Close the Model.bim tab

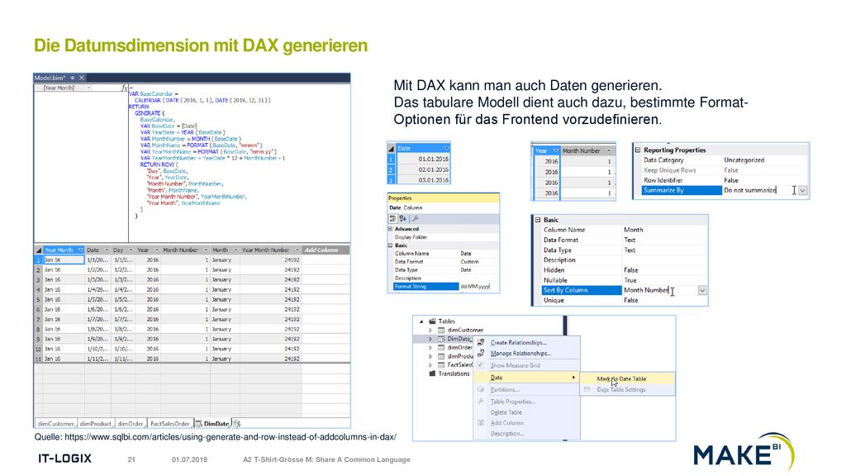(x=82, y=78)
